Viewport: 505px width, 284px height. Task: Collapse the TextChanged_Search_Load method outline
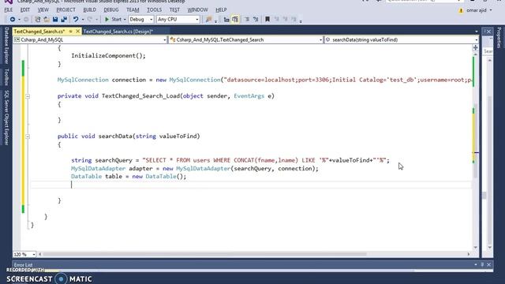click(x=28, y=96)
